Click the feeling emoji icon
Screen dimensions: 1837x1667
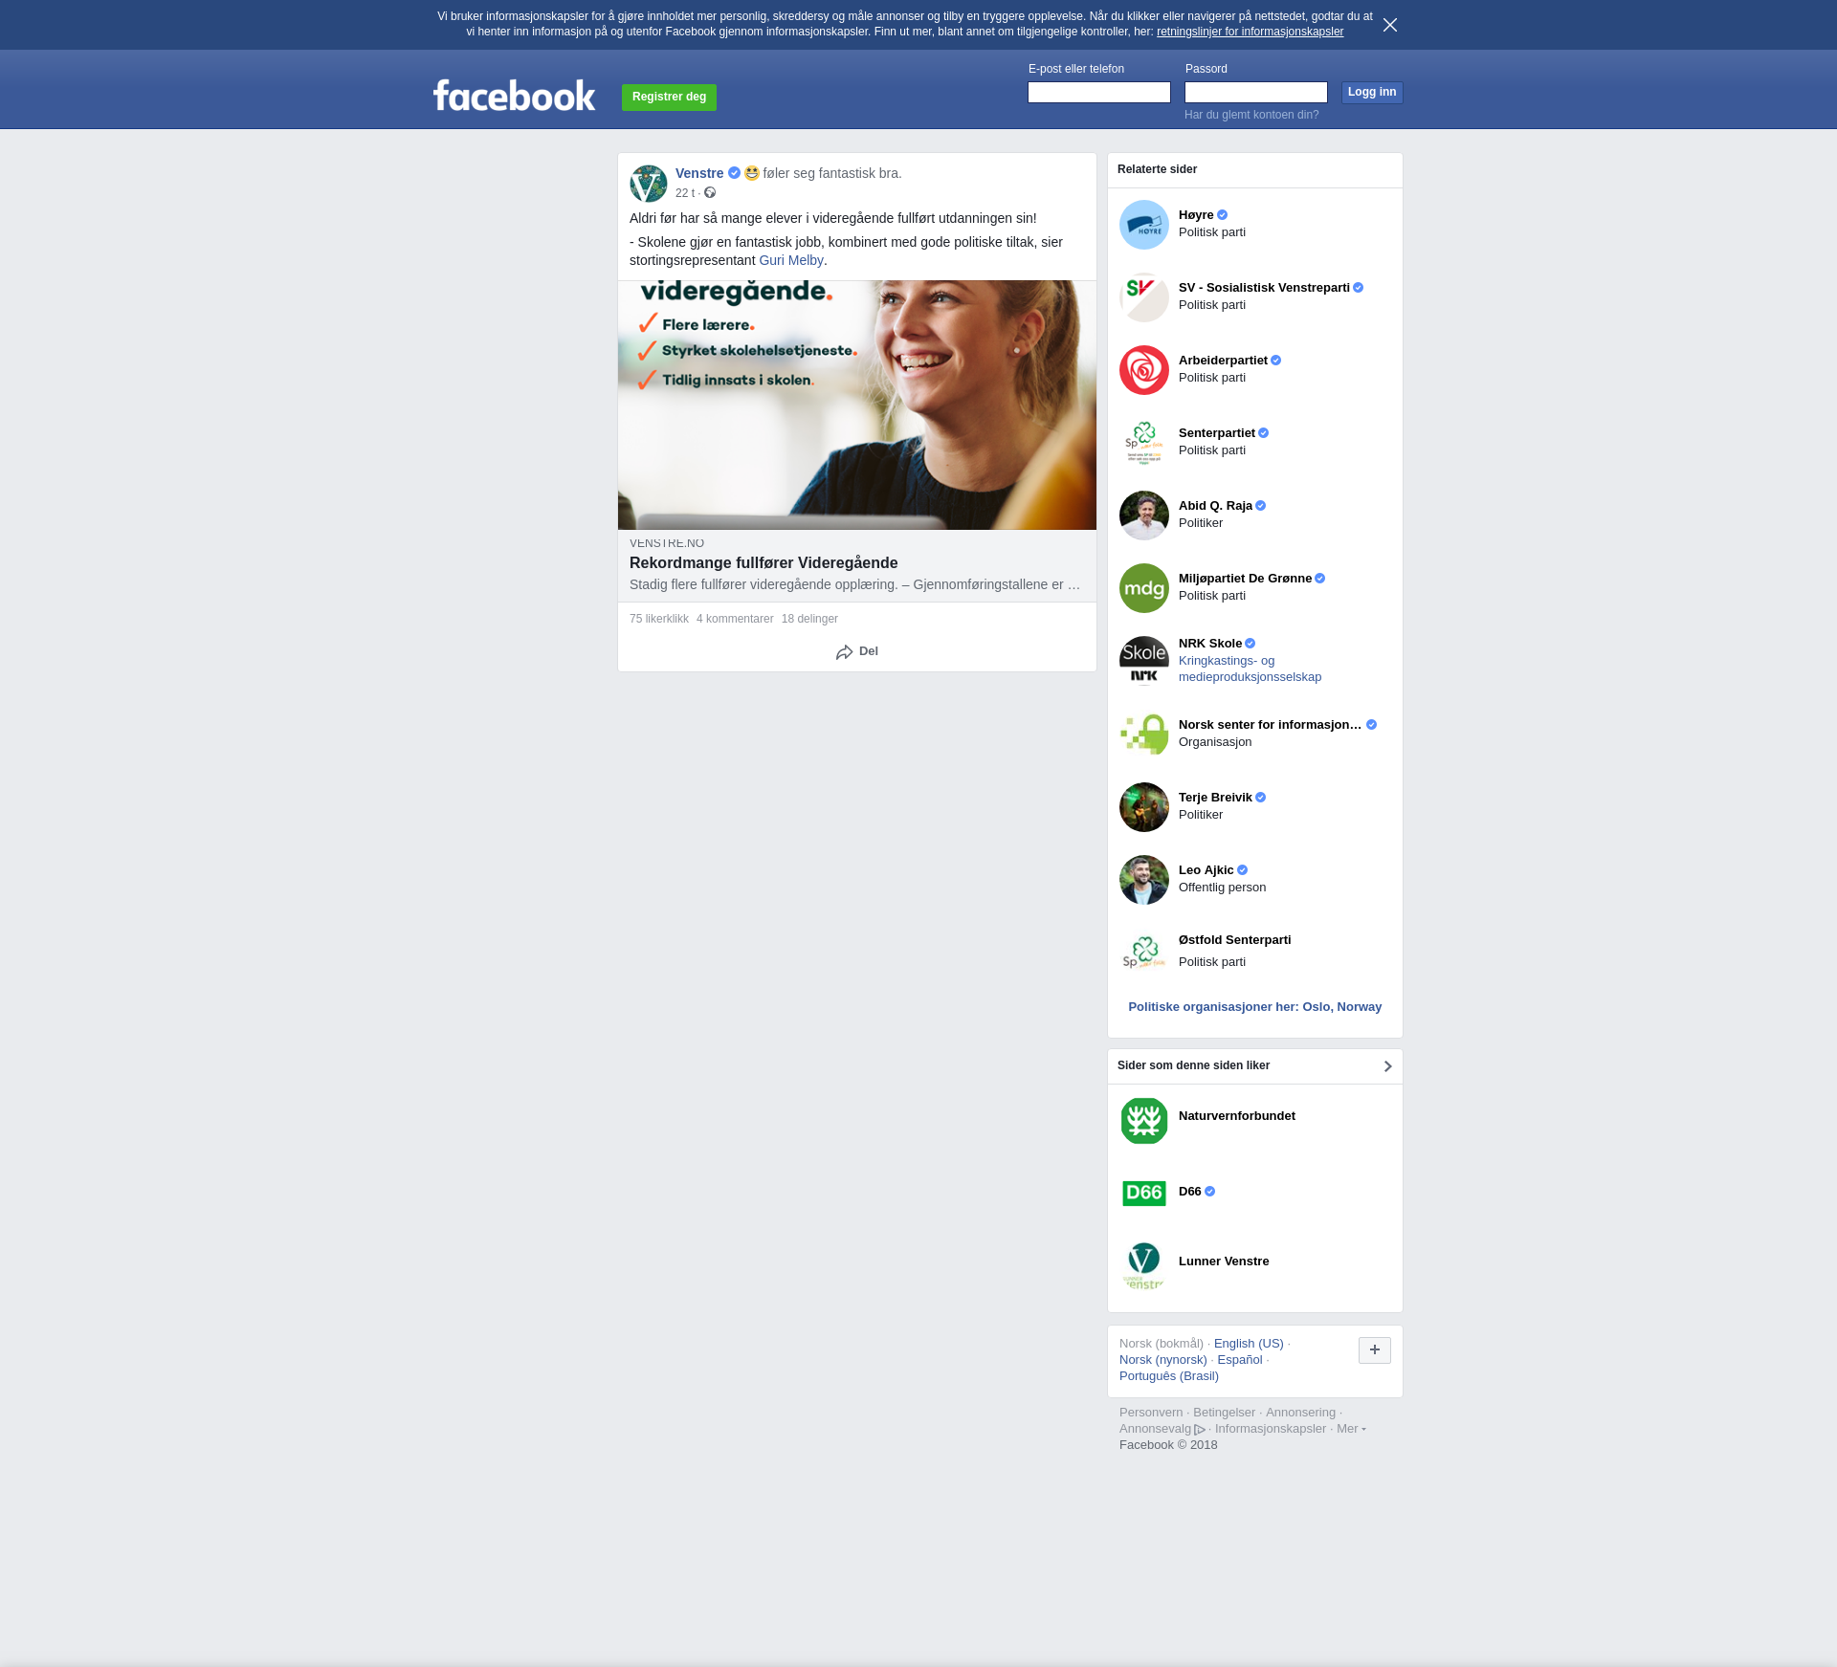(x=752, y=173)
